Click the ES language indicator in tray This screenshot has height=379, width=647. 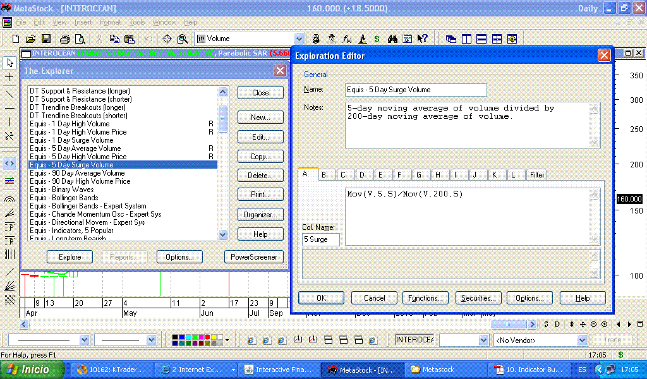click(x=582, y=370)
